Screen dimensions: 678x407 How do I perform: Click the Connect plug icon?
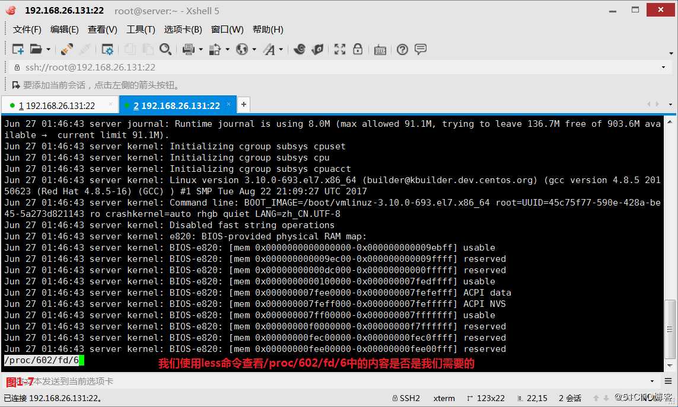(x=66, y=49)
